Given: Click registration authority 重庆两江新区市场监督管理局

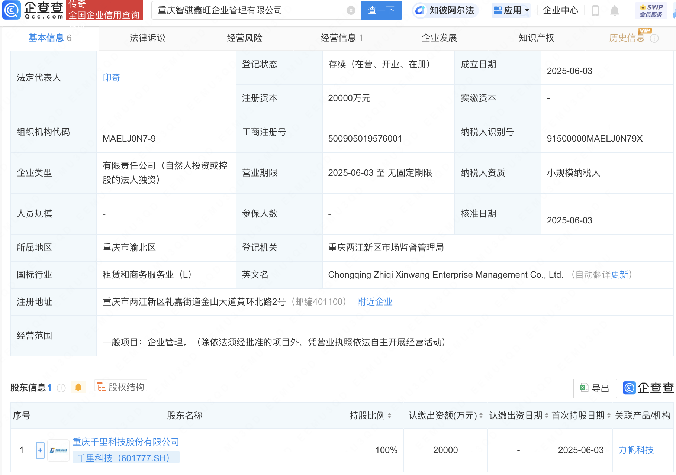Looking at the screenshot, I should point(386,248).
